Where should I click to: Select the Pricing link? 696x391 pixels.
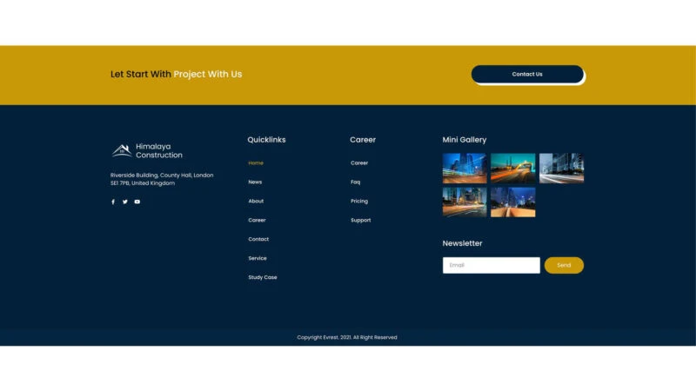tap(359, 202)
